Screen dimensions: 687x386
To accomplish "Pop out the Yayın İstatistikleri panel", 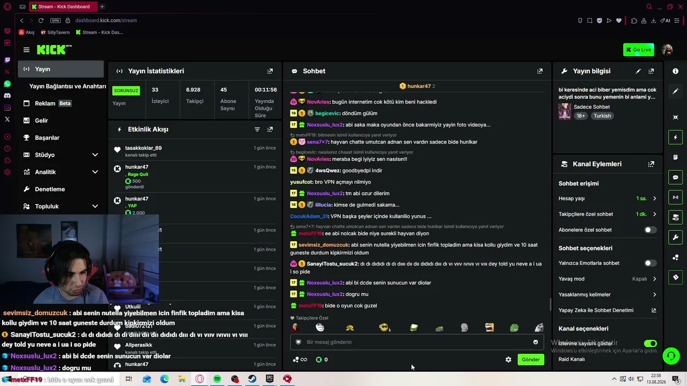I will (x=270, y=71).
